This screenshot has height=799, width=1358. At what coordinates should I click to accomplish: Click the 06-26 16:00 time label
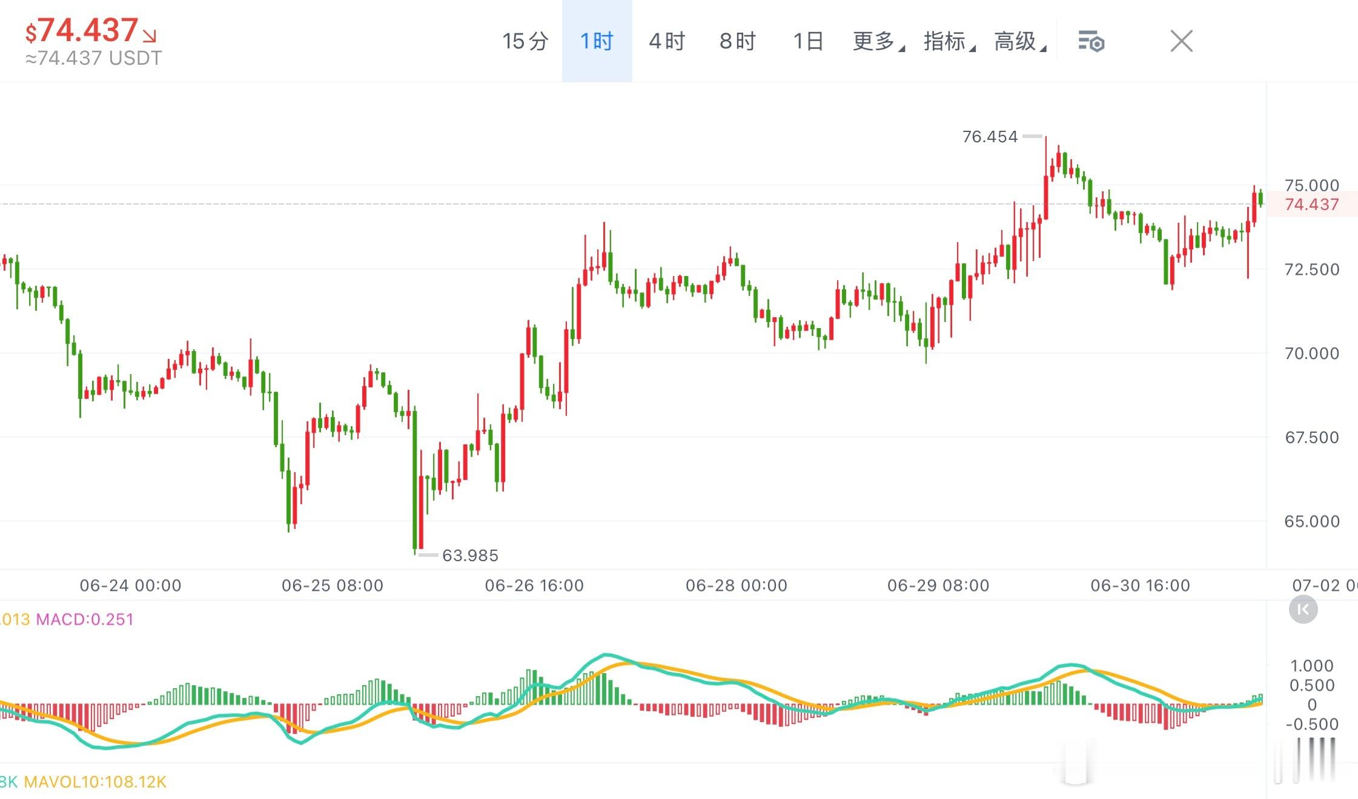[534, 586]
